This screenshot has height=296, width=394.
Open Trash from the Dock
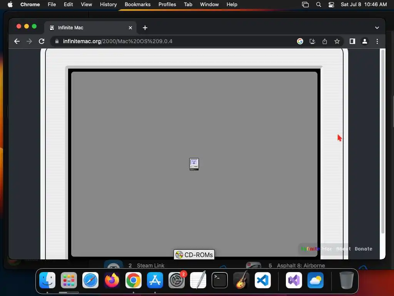click(347, 280)
